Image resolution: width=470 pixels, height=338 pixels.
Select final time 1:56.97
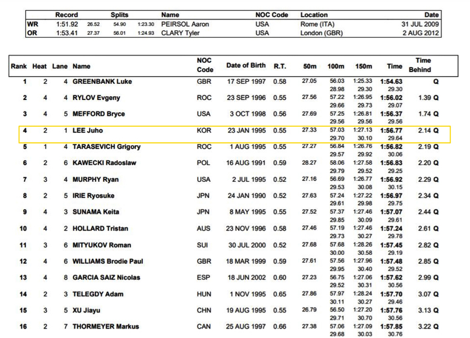coord(391,196)
